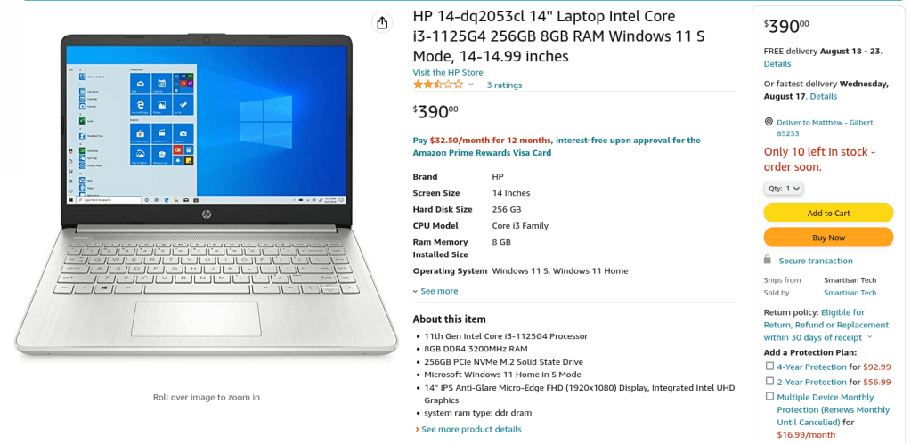Tick the 2-Year Protection checkbox
This screenshot has height=444, width=911.
tap(769, 382)
